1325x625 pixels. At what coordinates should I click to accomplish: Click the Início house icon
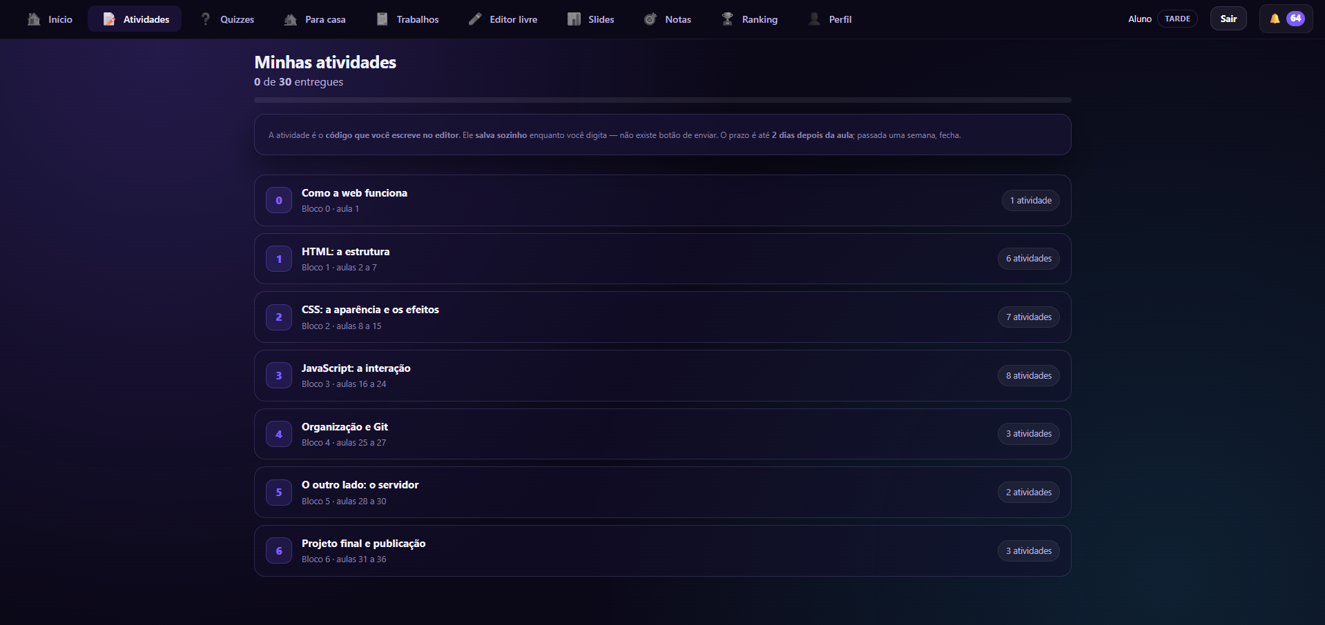click(x=34, y=19)
